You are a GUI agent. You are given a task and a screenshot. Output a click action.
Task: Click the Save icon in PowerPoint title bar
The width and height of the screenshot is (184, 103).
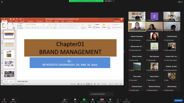click(x=14, y=19)
